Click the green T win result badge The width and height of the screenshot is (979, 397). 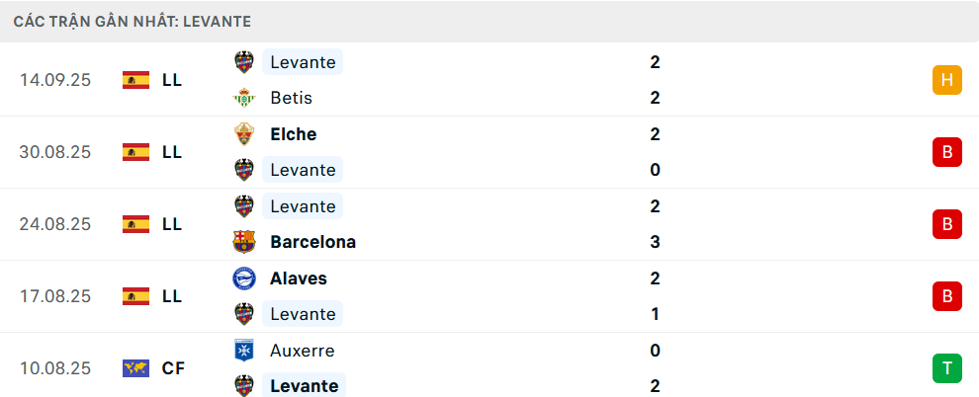click(946, 368)
